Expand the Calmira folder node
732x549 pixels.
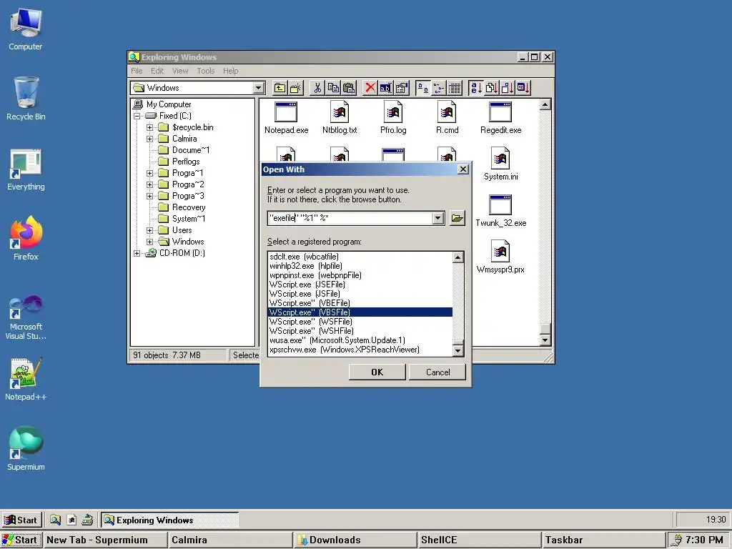coord(149,139)
